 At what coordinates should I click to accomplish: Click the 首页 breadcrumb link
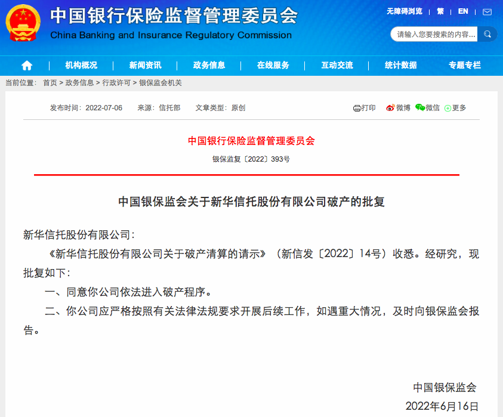coord(50,83)
